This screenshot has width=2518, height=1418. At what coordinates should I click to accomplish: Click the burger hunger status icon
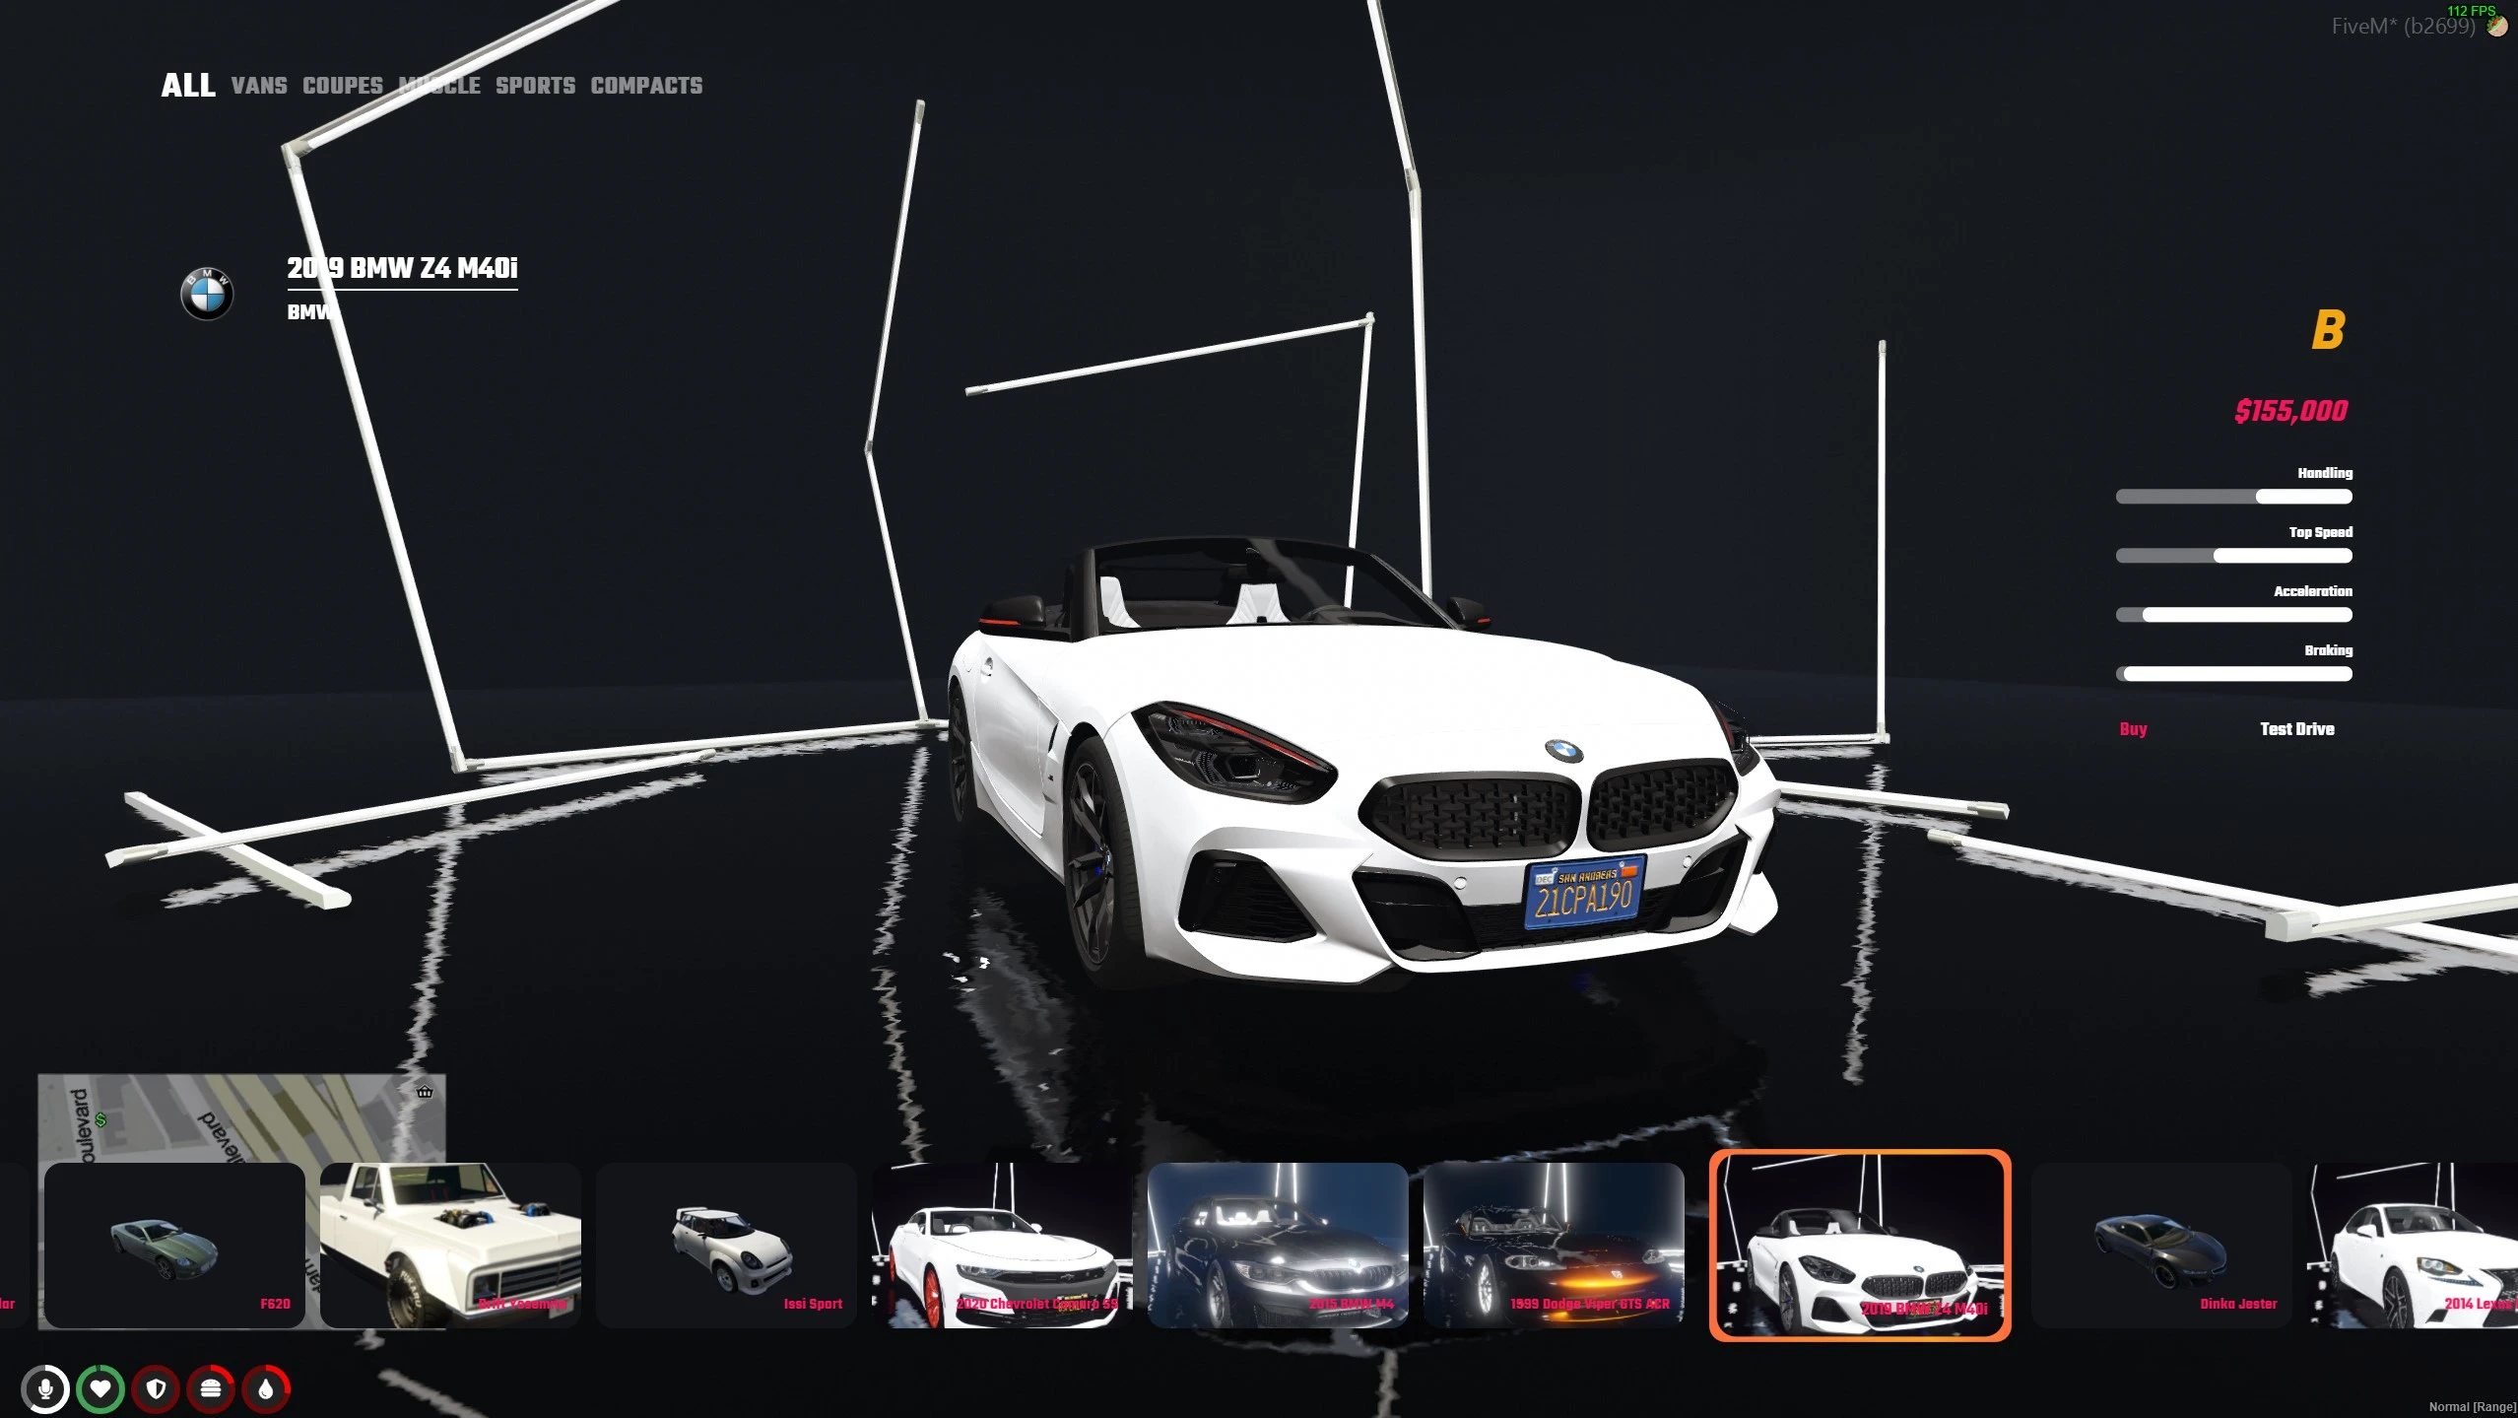(211, 1389)
